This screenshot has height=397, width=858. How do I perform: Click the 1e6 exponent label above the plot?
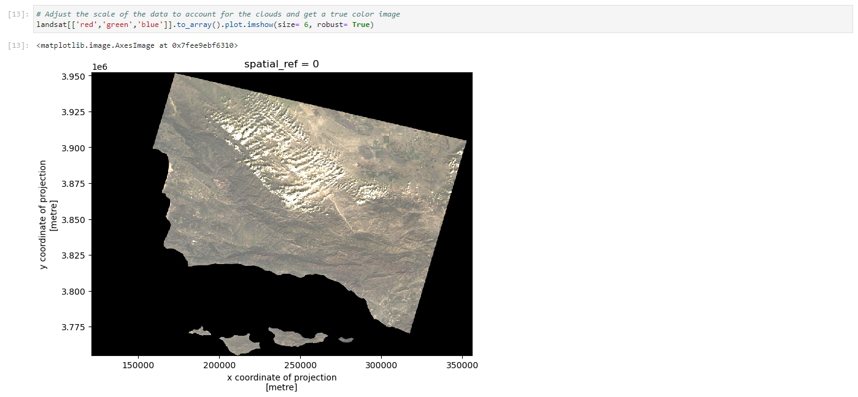[x=99, y=67]
